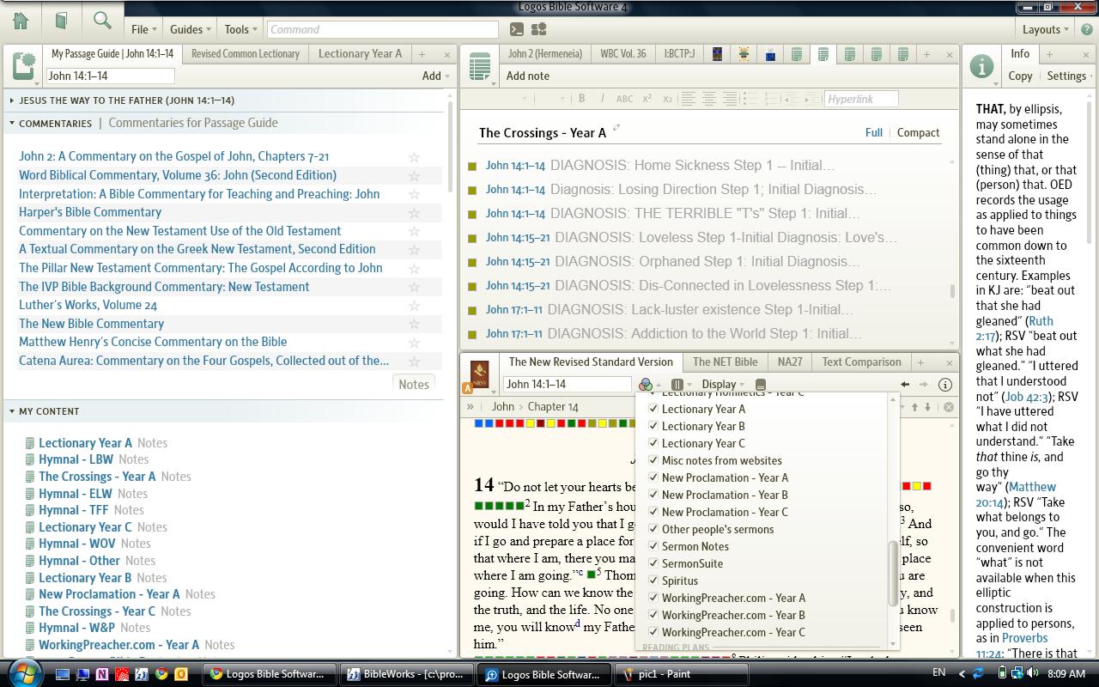Open the Notes panel icon menu

tap(479, 66)
